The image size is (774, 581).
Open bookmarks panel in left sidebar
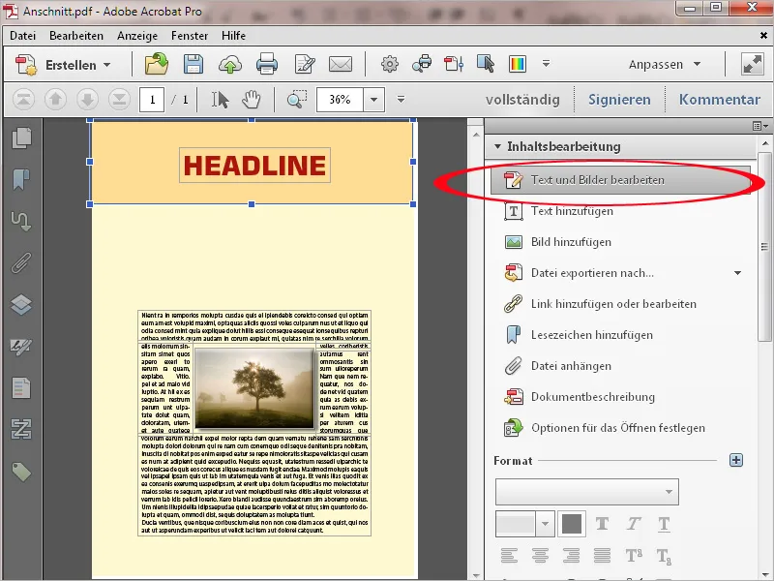coord(21,179)
